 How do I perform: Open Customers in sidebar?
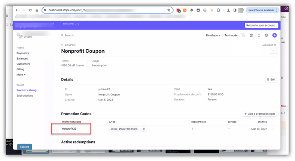click(x=23, y=64)
